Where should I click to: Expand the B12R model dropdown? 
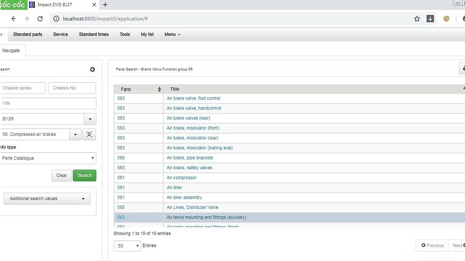click(x=90, y=119)
